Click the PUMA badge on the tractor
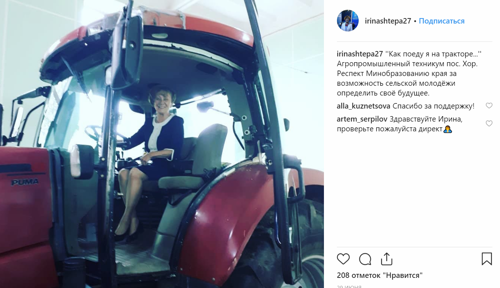Image resolution: width=500 pixels, height=288 pixels. click(25, 182)
